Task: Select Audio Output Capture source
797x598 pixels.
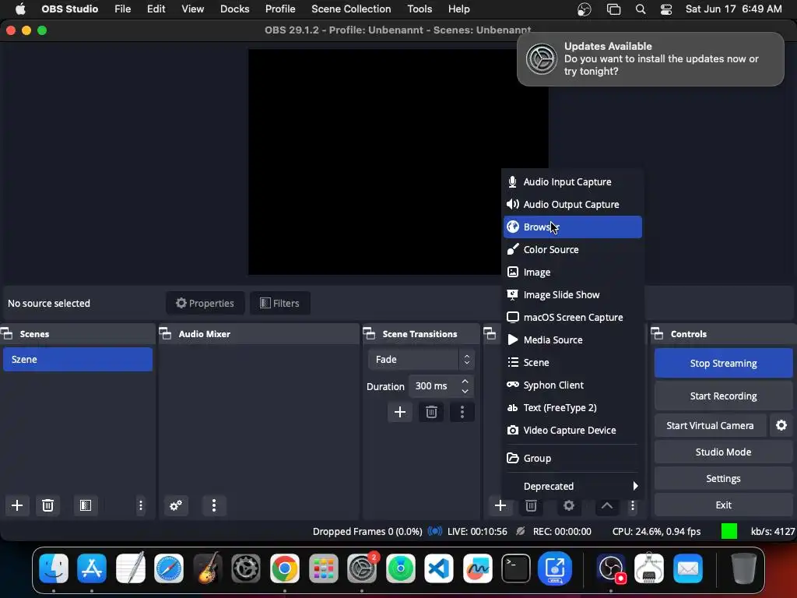Action: tap(573, 205)
